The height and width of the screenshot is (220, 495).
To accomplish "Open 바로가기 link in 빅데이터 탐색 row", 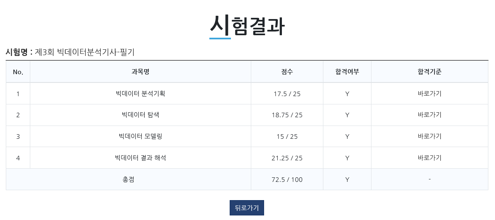I will pyautogui.click(x=429, y=115).
